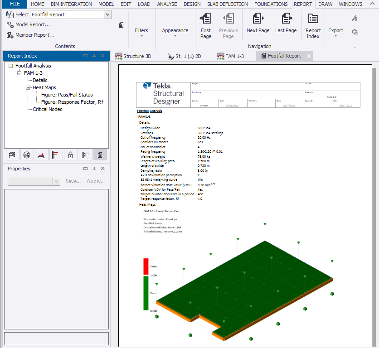Select the report document icon in panel toolbar

tap(100, 155)
